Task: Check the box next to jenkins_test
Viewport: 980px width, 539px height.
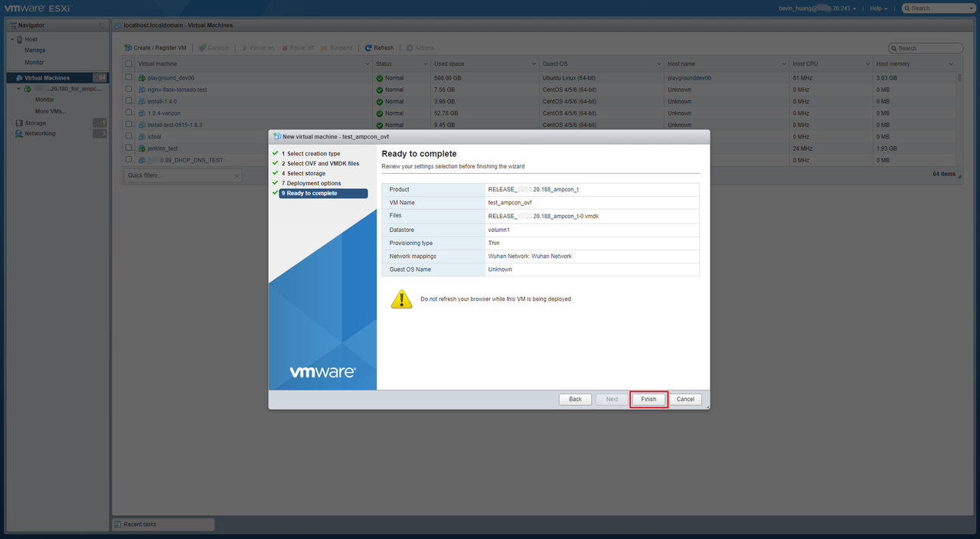Action: click(129, 149)
